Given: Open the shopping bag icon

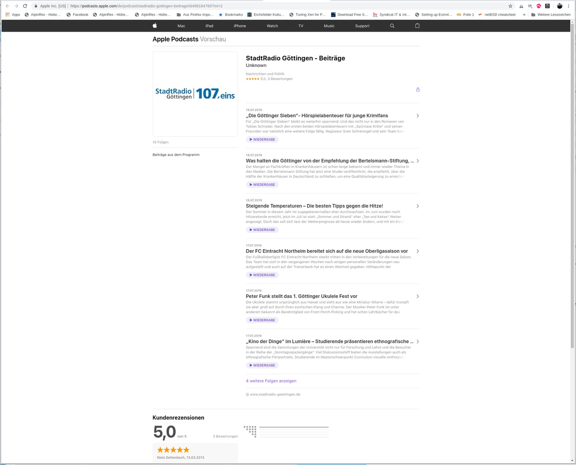Looking at the screenshot, I should [417, 26].
